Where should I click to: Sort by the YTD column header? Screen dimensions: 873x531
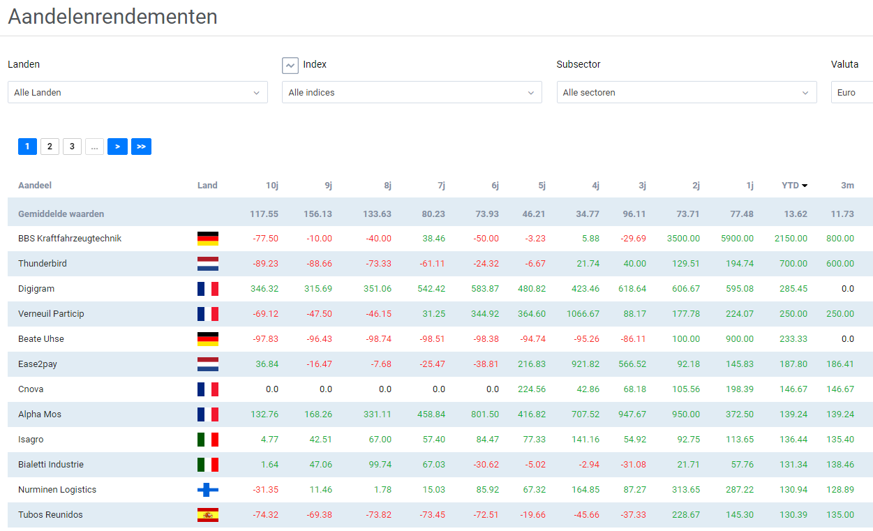coord(794,186)
